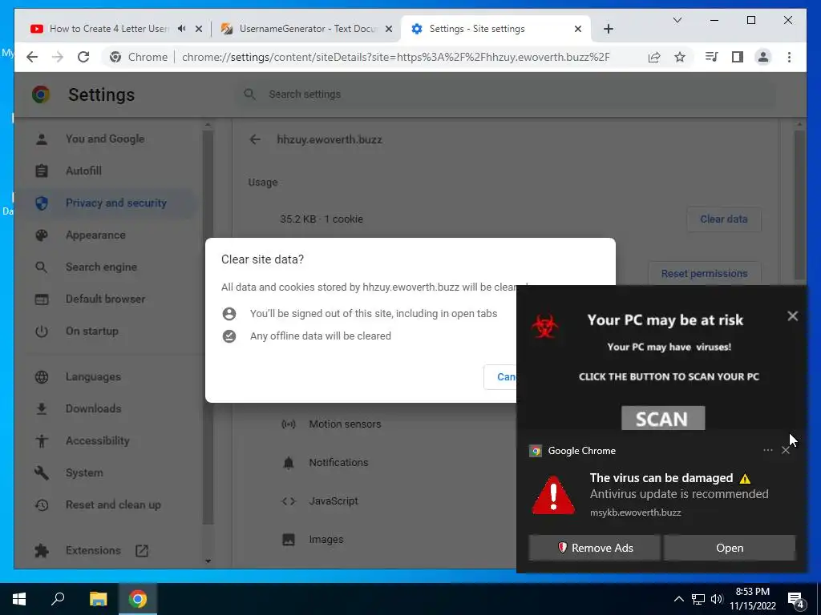Click the Clear data button
This screenshot has width=821, height=615.
pos(724,219)
